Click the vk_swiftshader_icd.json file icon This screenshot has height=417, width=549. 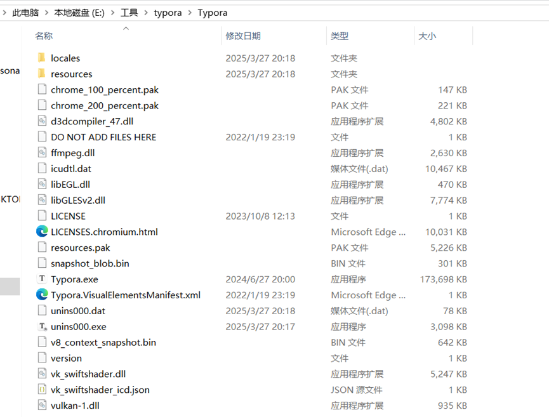(x=42, y=389)
